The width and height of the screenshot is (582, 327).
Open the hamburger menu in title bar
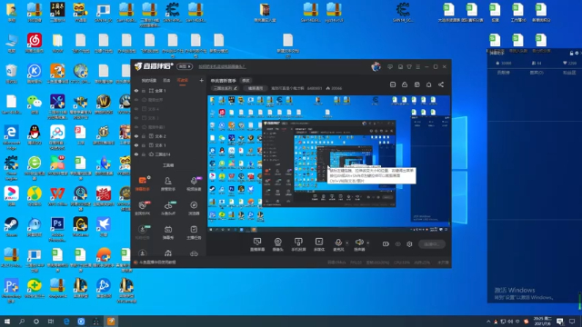click(418, 66)
